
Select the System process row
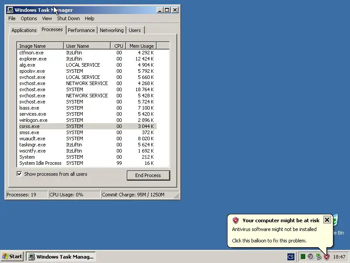pos(87,157)
